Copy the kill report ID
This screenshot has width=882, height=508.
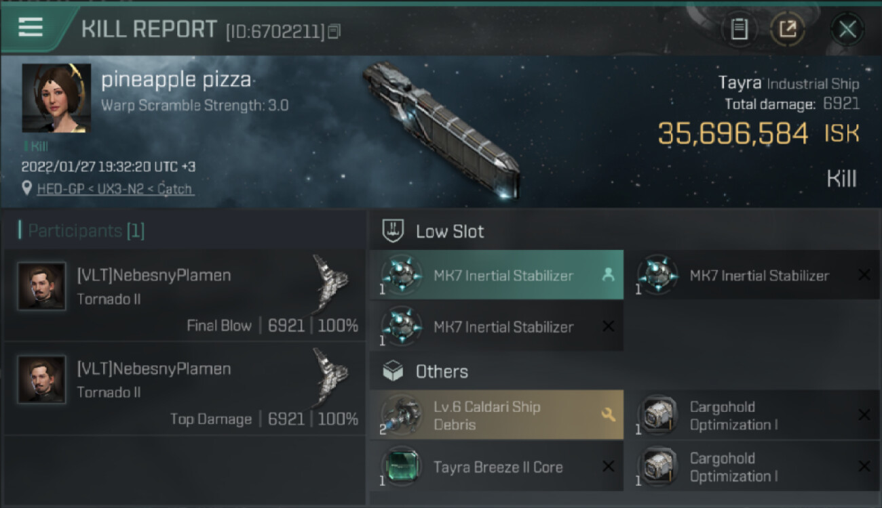pos(334,31)
